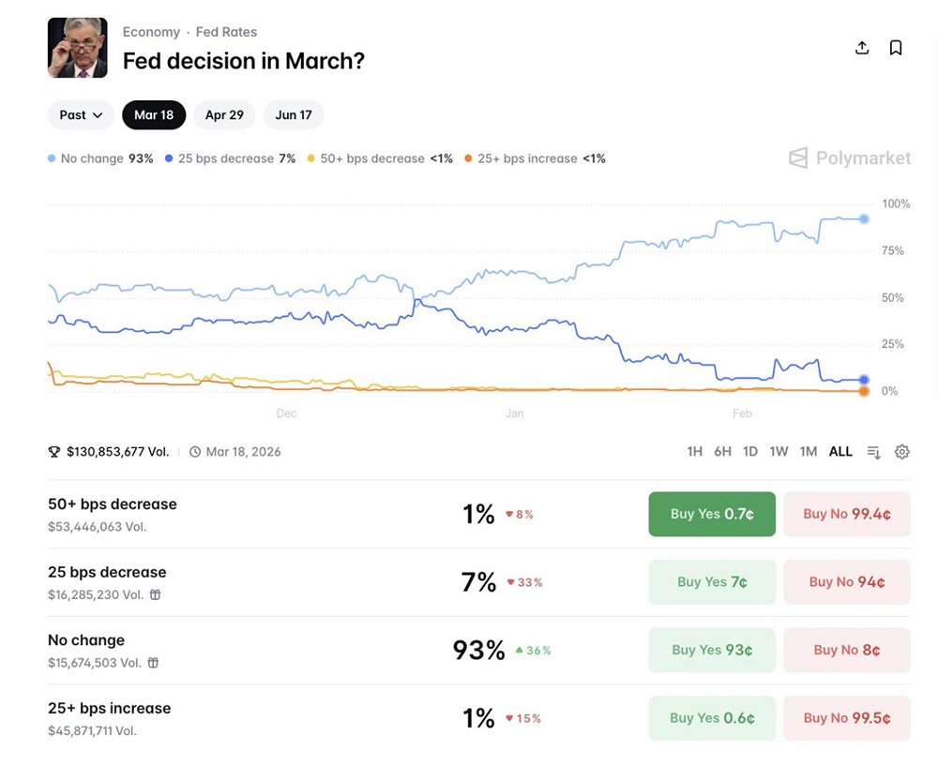This screenshot has height=766, width=938.
Task: Select the Mar 18 meeting tab
Action: (x=154, y=115)
